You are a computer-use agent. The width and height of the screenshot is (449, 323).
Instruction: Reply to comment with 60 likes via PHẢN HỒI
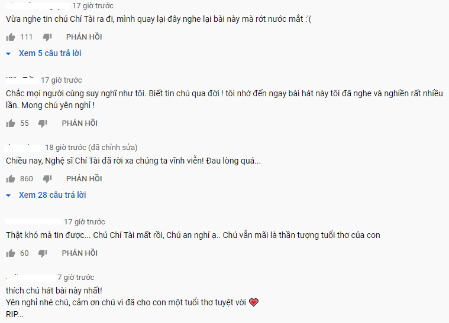coord(80,253)
